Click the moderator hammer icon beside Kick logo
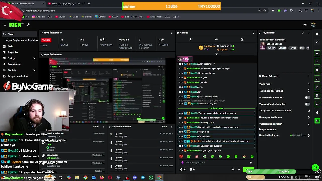 [28, 25]
